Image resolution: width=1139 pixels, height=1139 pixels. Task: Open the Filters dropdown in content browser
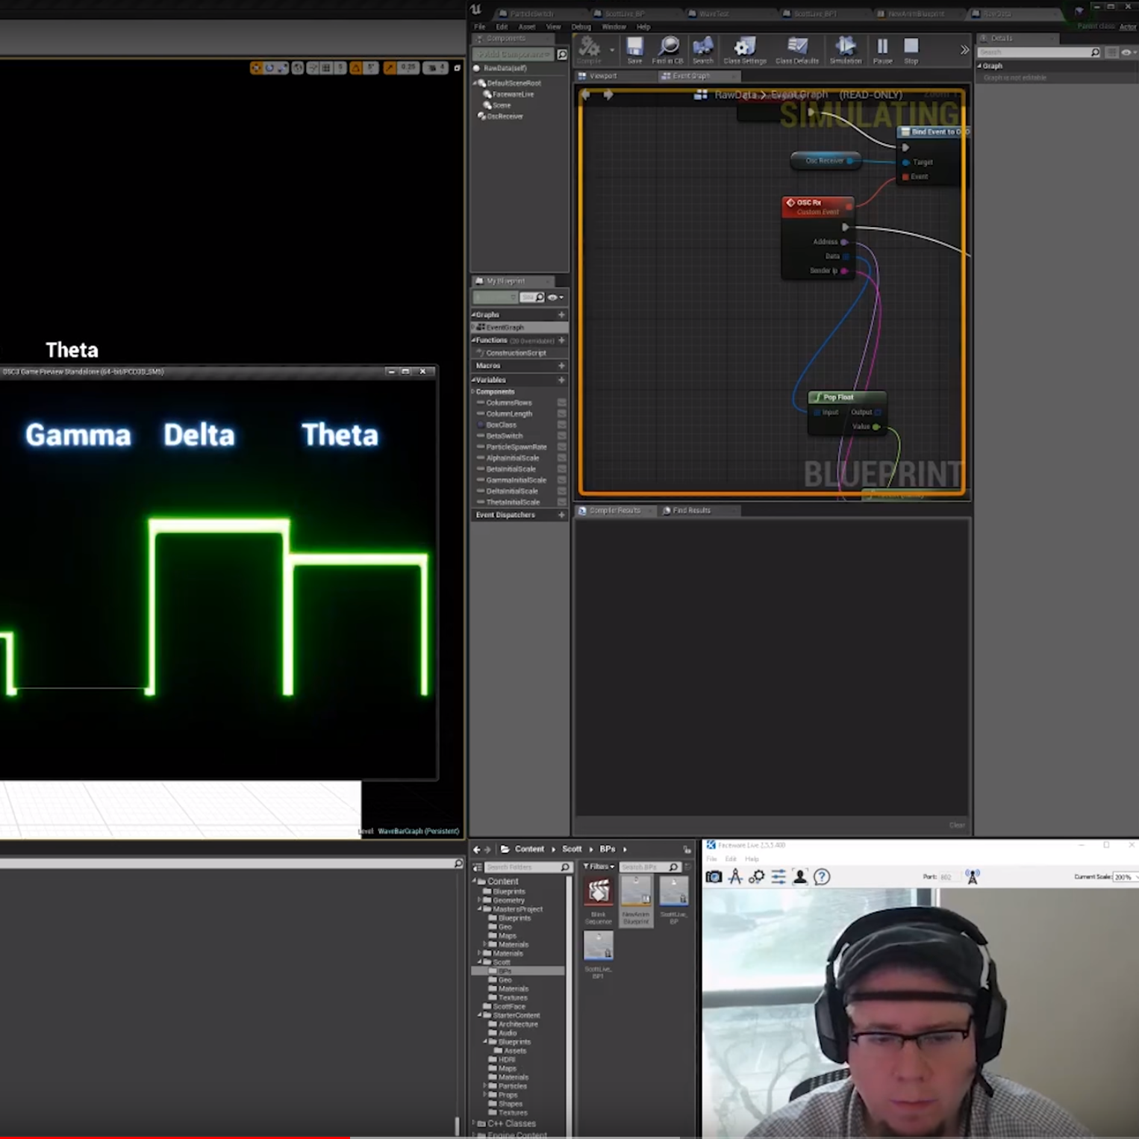coord(599,867)
